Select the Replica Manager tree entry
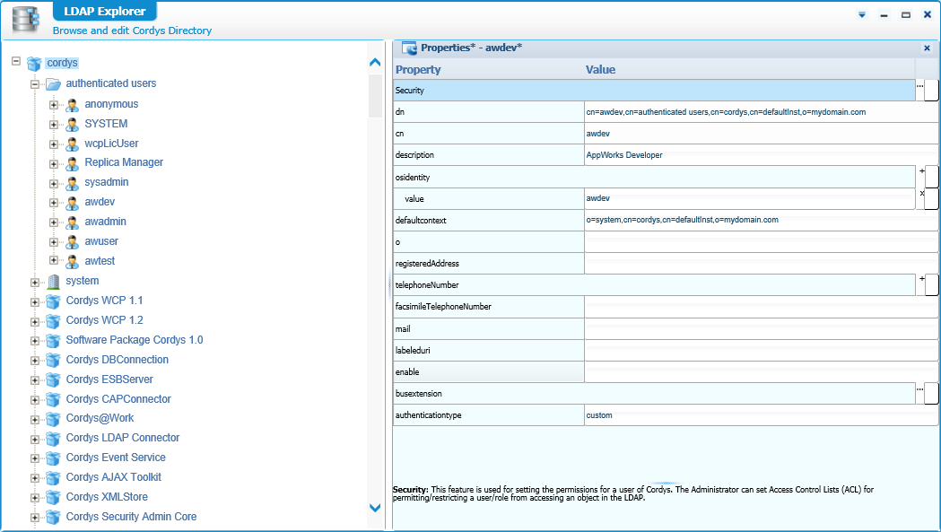 point(124,162)
